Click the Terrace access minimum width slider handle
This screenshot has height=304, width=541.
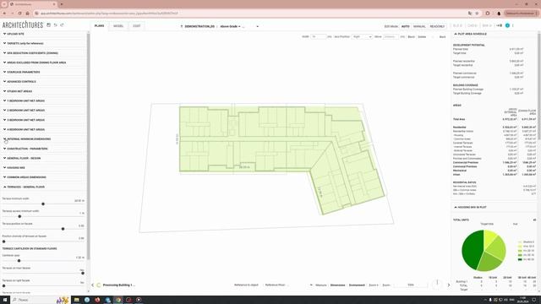pos(19,216)
